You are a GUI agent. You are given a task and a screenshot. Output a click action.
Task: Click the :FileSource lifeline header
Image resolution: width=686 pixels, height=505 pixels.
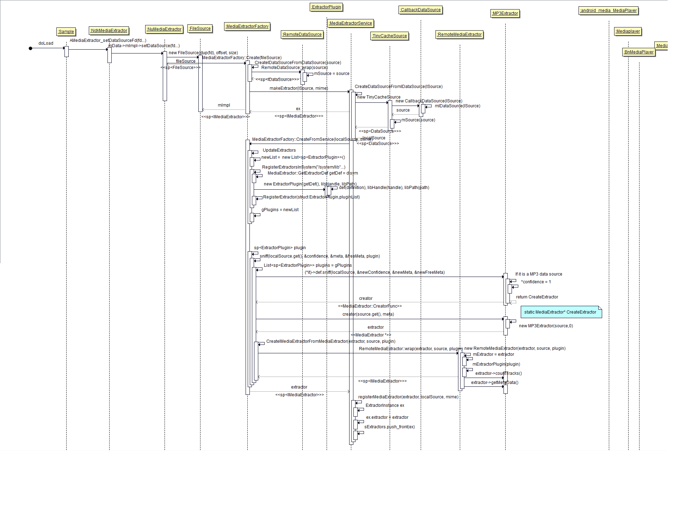[x=200, y=29]
